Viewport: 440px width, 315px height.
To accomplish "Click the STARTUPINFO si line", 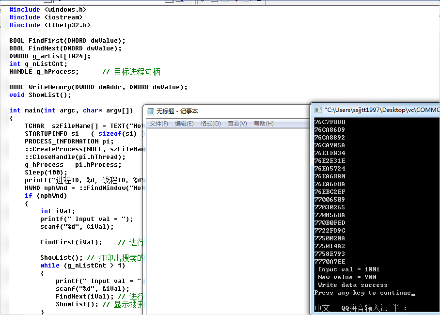I will coord(84,134).
